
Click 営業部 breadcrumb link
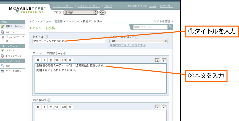pos(58,21)
